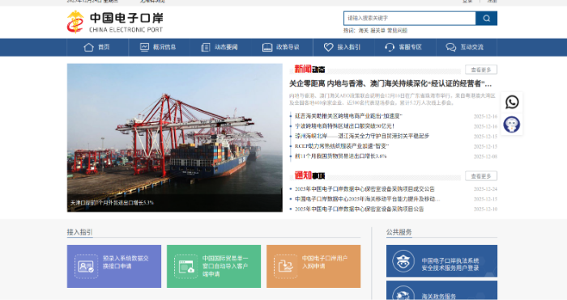Click the floating robot assistant icon
Viewport: 567px width, 300px height.
click(x=512, y=125)
